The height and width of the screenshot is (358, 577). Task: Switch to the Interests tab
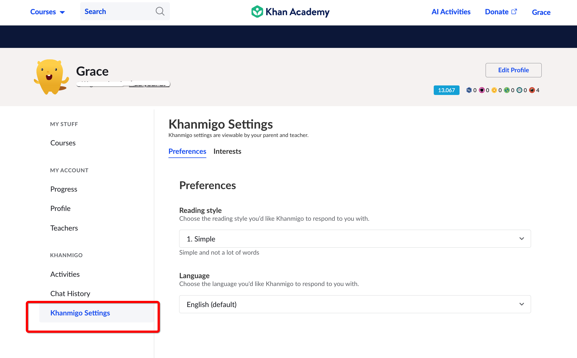tap(227, 151)
